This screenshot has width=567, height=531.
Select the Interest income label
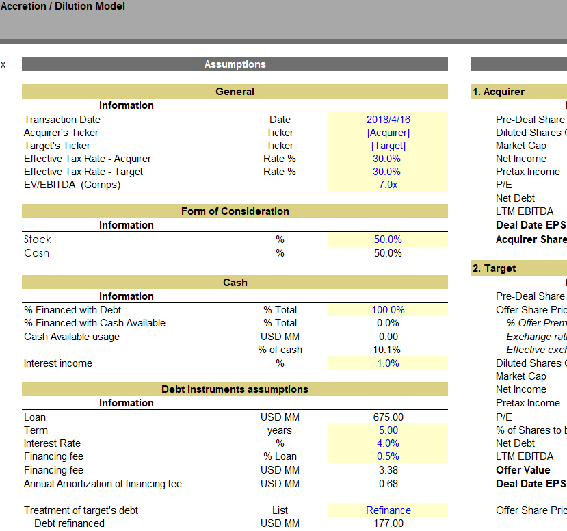(58, 363)
